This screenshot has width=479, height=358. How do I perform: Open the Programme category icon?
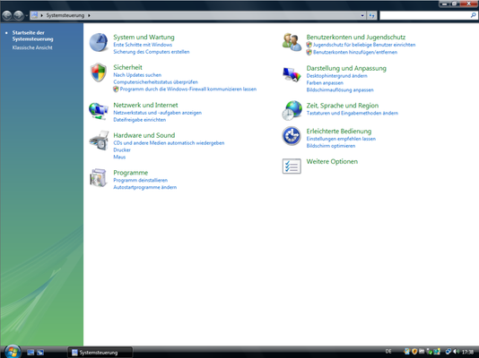(x=99, y=177)
